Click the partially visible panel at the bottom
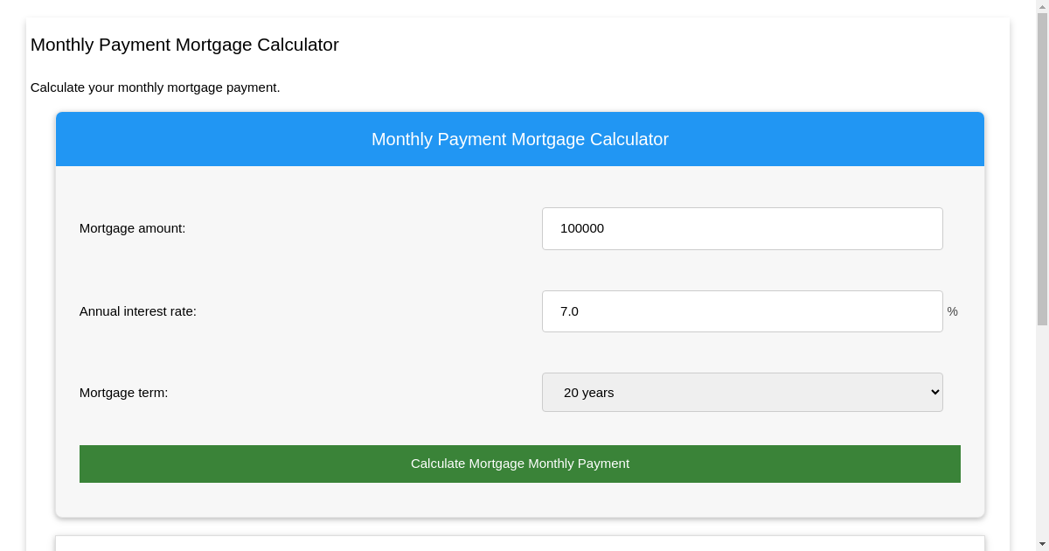Image resolution: width=1049 pixels, height=551 pixels. pos(520,542)
